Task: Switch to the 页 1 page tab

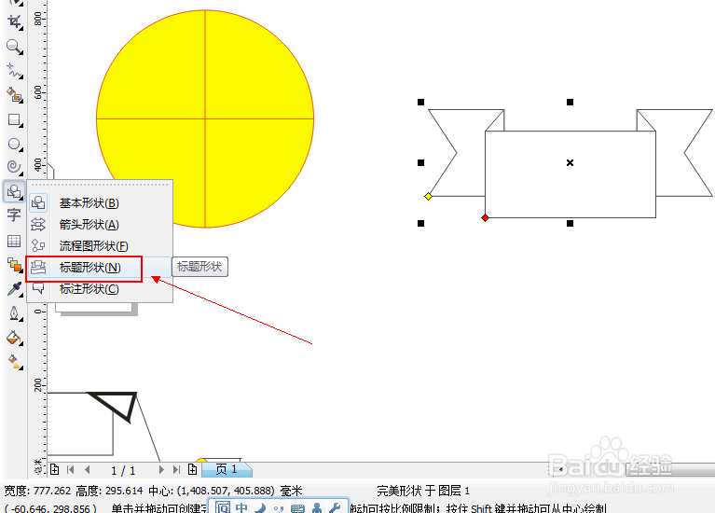Action: pyautogui.click(x=227, y=469)
